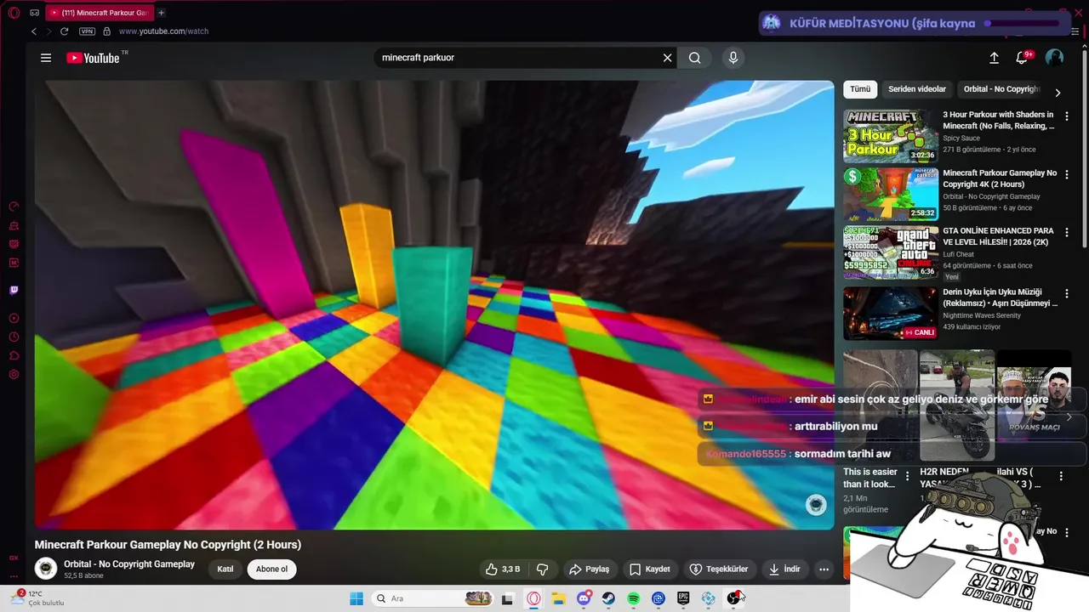1089x612 pixels.
Task: Start voice search with the microphone
Action: pos(733,58)
